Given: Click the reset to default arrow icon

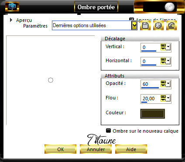Looking at the screenshot, I should click(171, 25).
